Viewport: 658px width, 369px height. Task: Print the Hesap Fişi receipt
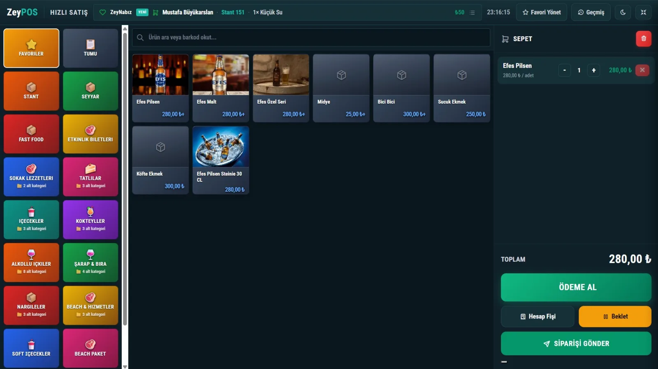(x=538, y=316)
